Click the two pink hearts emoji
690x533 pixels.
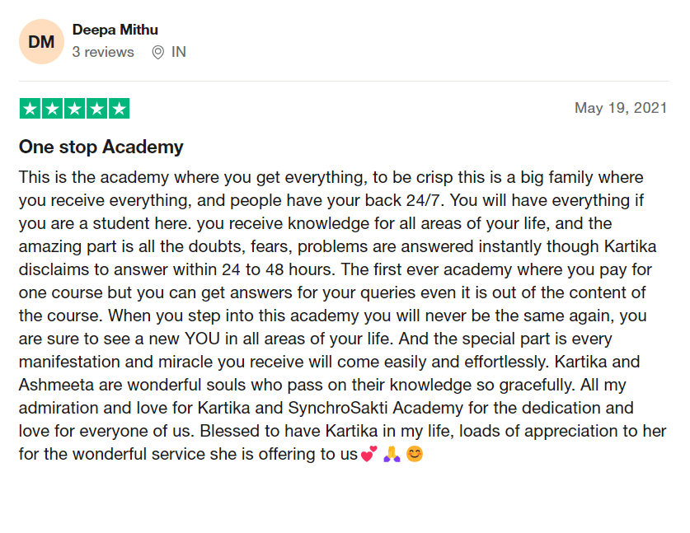point(368,454)
